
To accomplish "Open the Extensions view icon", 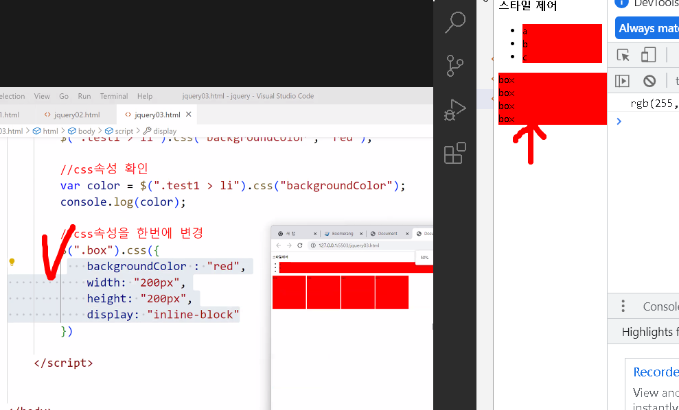I will coord(454,153).
